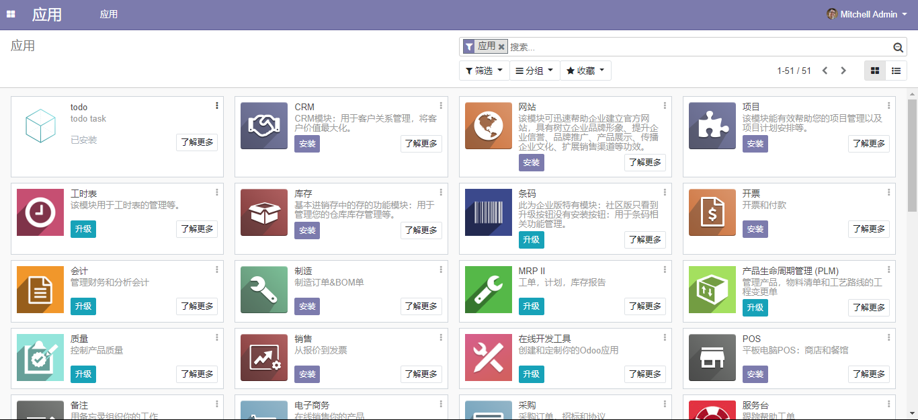Open the Mitchell Admin user menu
This screenshot has height=420, width=918.
click(x=866, y=14)
